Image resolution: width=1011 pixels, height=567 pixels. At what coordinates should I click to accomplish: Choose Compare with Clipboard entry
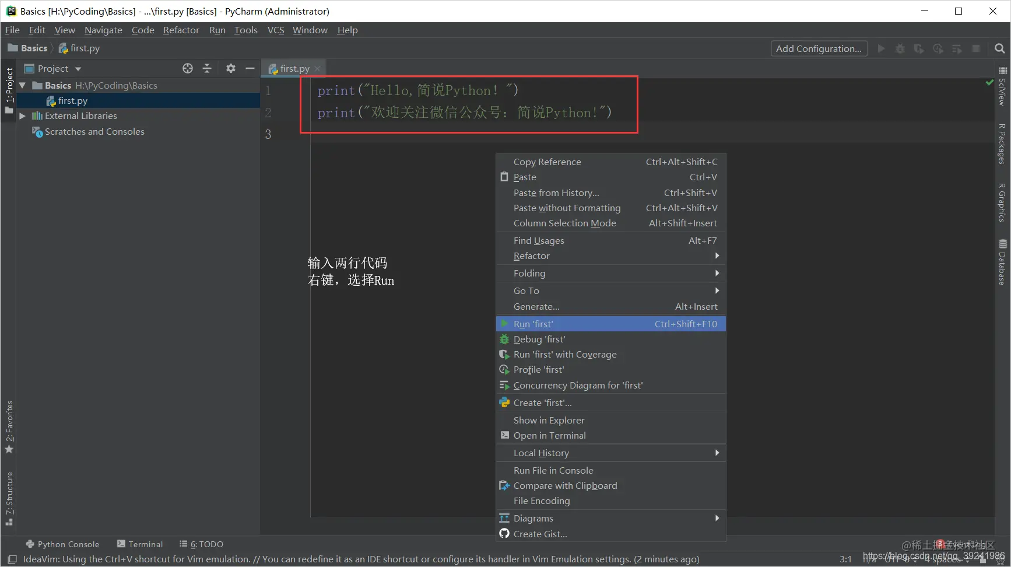point(611,486)
